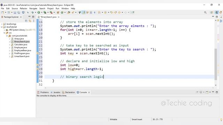
Task: Open the Refactor menu
Action: (23, 8)
